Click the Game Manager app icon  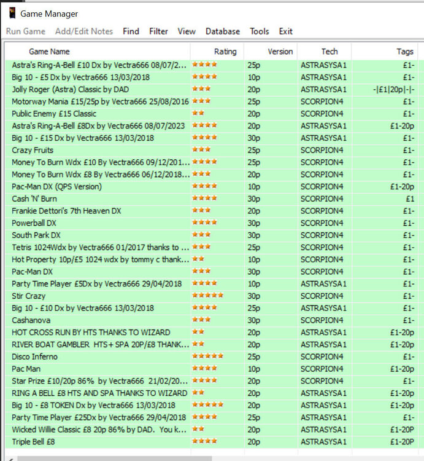(12, 14)
